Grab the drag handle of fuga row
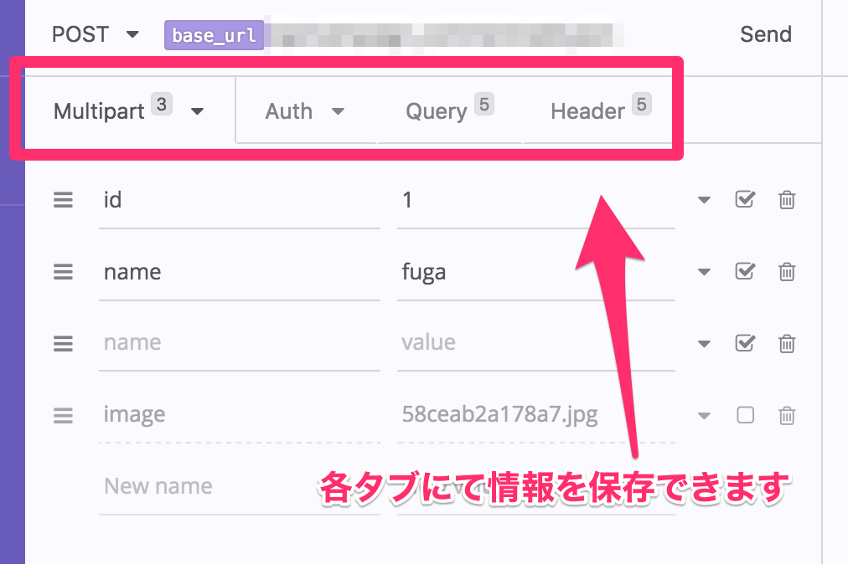Viewport: 848px width, 564px height. click(x=63, y=272)
